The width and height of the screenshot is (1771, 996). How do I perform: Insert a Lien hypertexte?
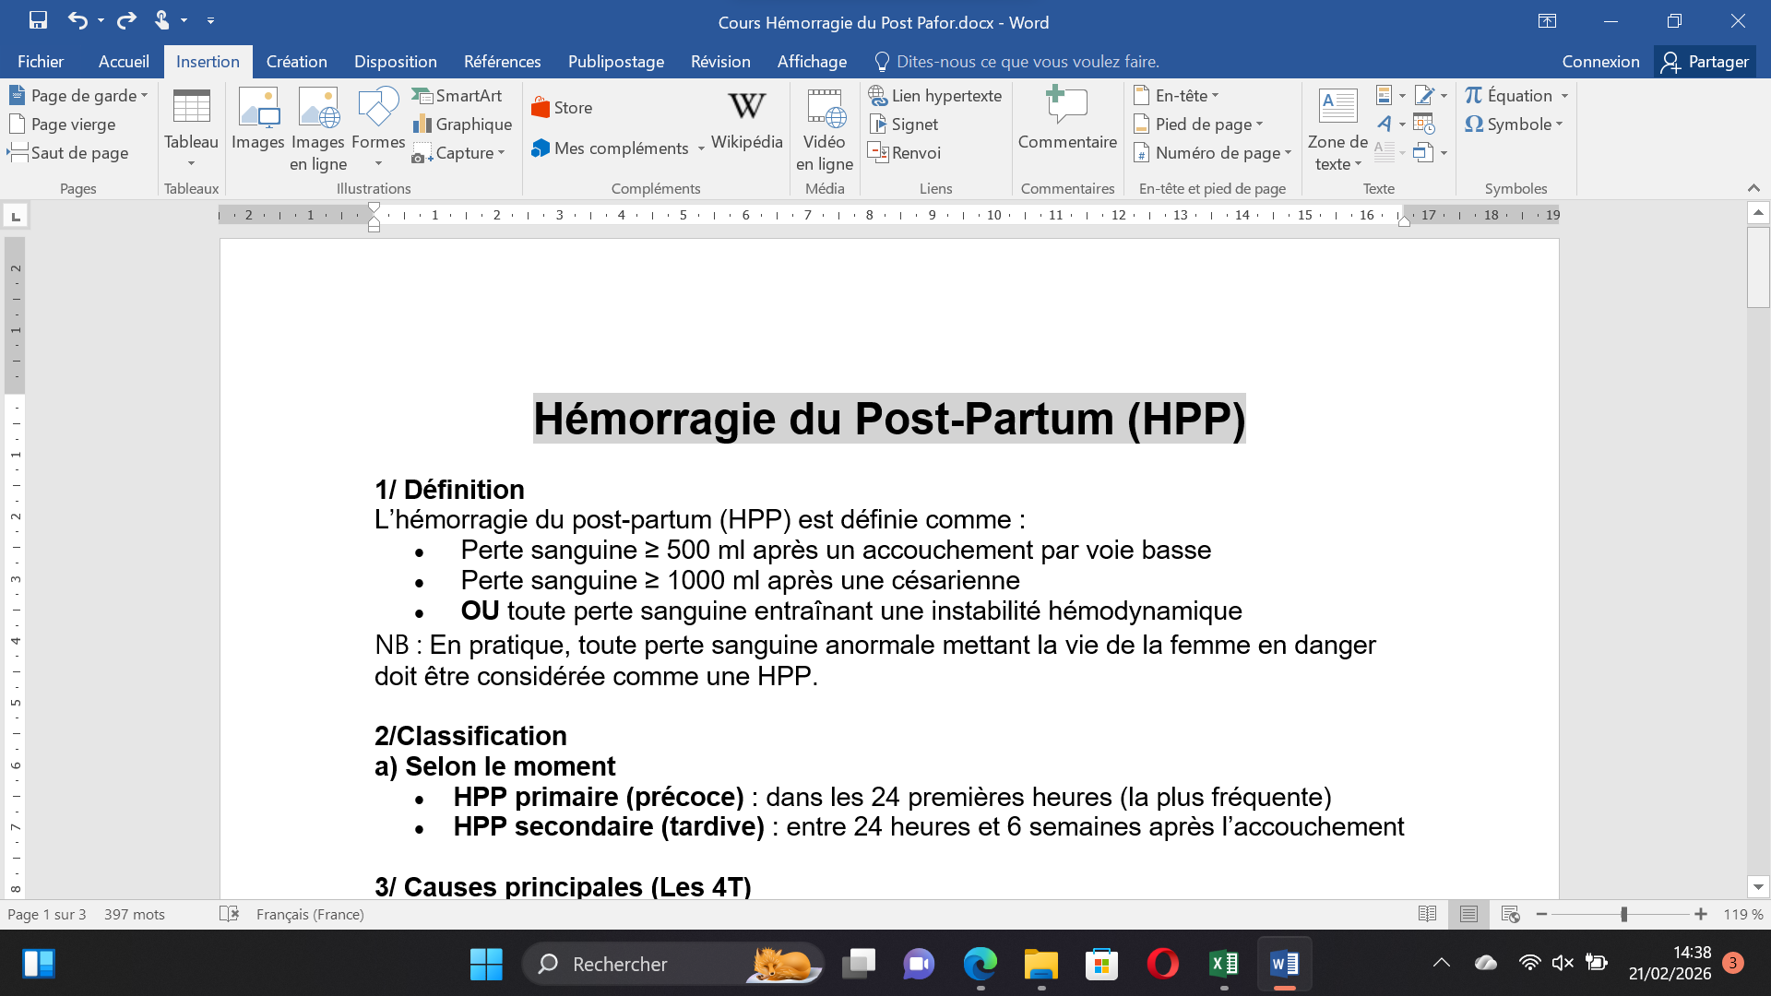point(935,95)
